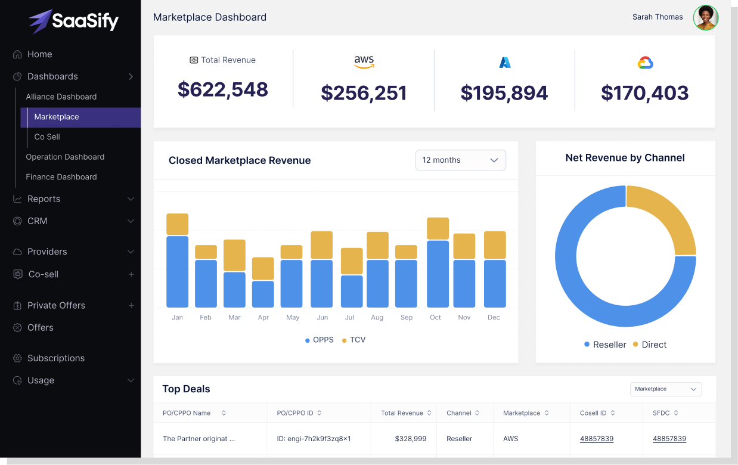Click AWS revenue $256,251

coord(364,93)
